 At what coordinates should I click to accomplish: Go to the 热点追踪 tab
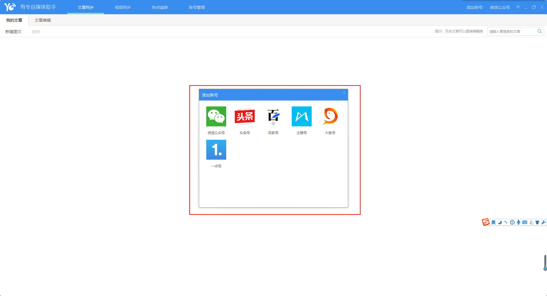pos(160,7)
